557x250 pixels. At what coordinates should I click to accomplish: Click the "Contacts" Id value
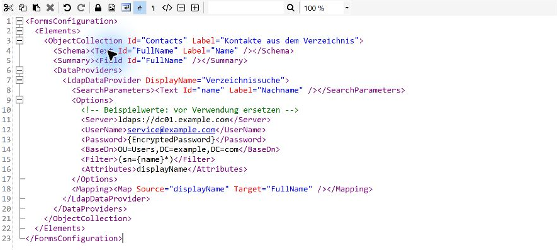click(164, 41)
